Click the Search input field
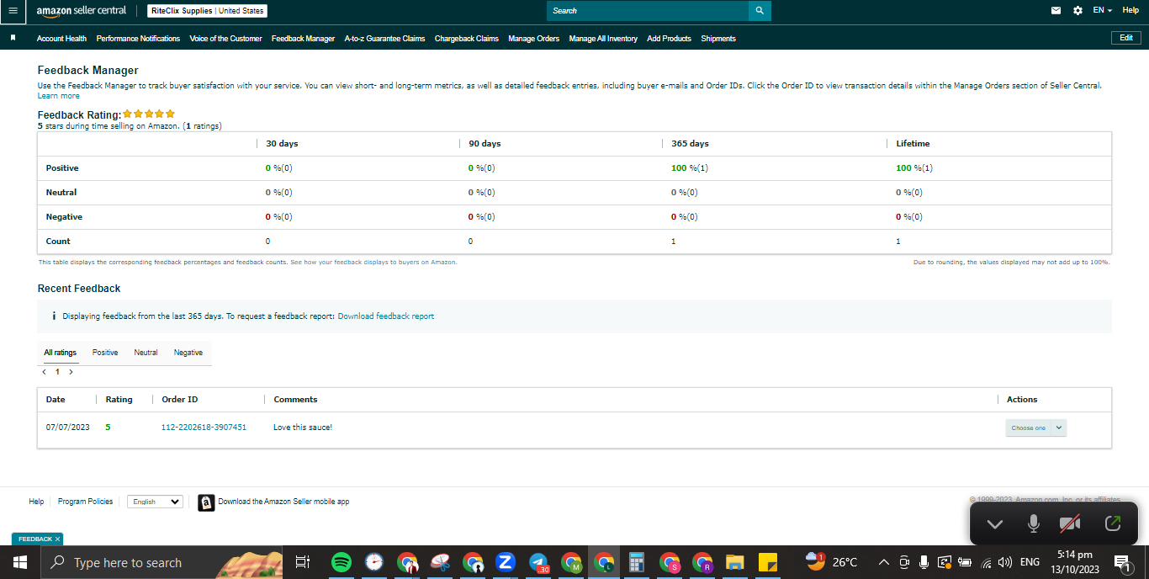Viewport: 1149px width, 579px height. point(648,11)
